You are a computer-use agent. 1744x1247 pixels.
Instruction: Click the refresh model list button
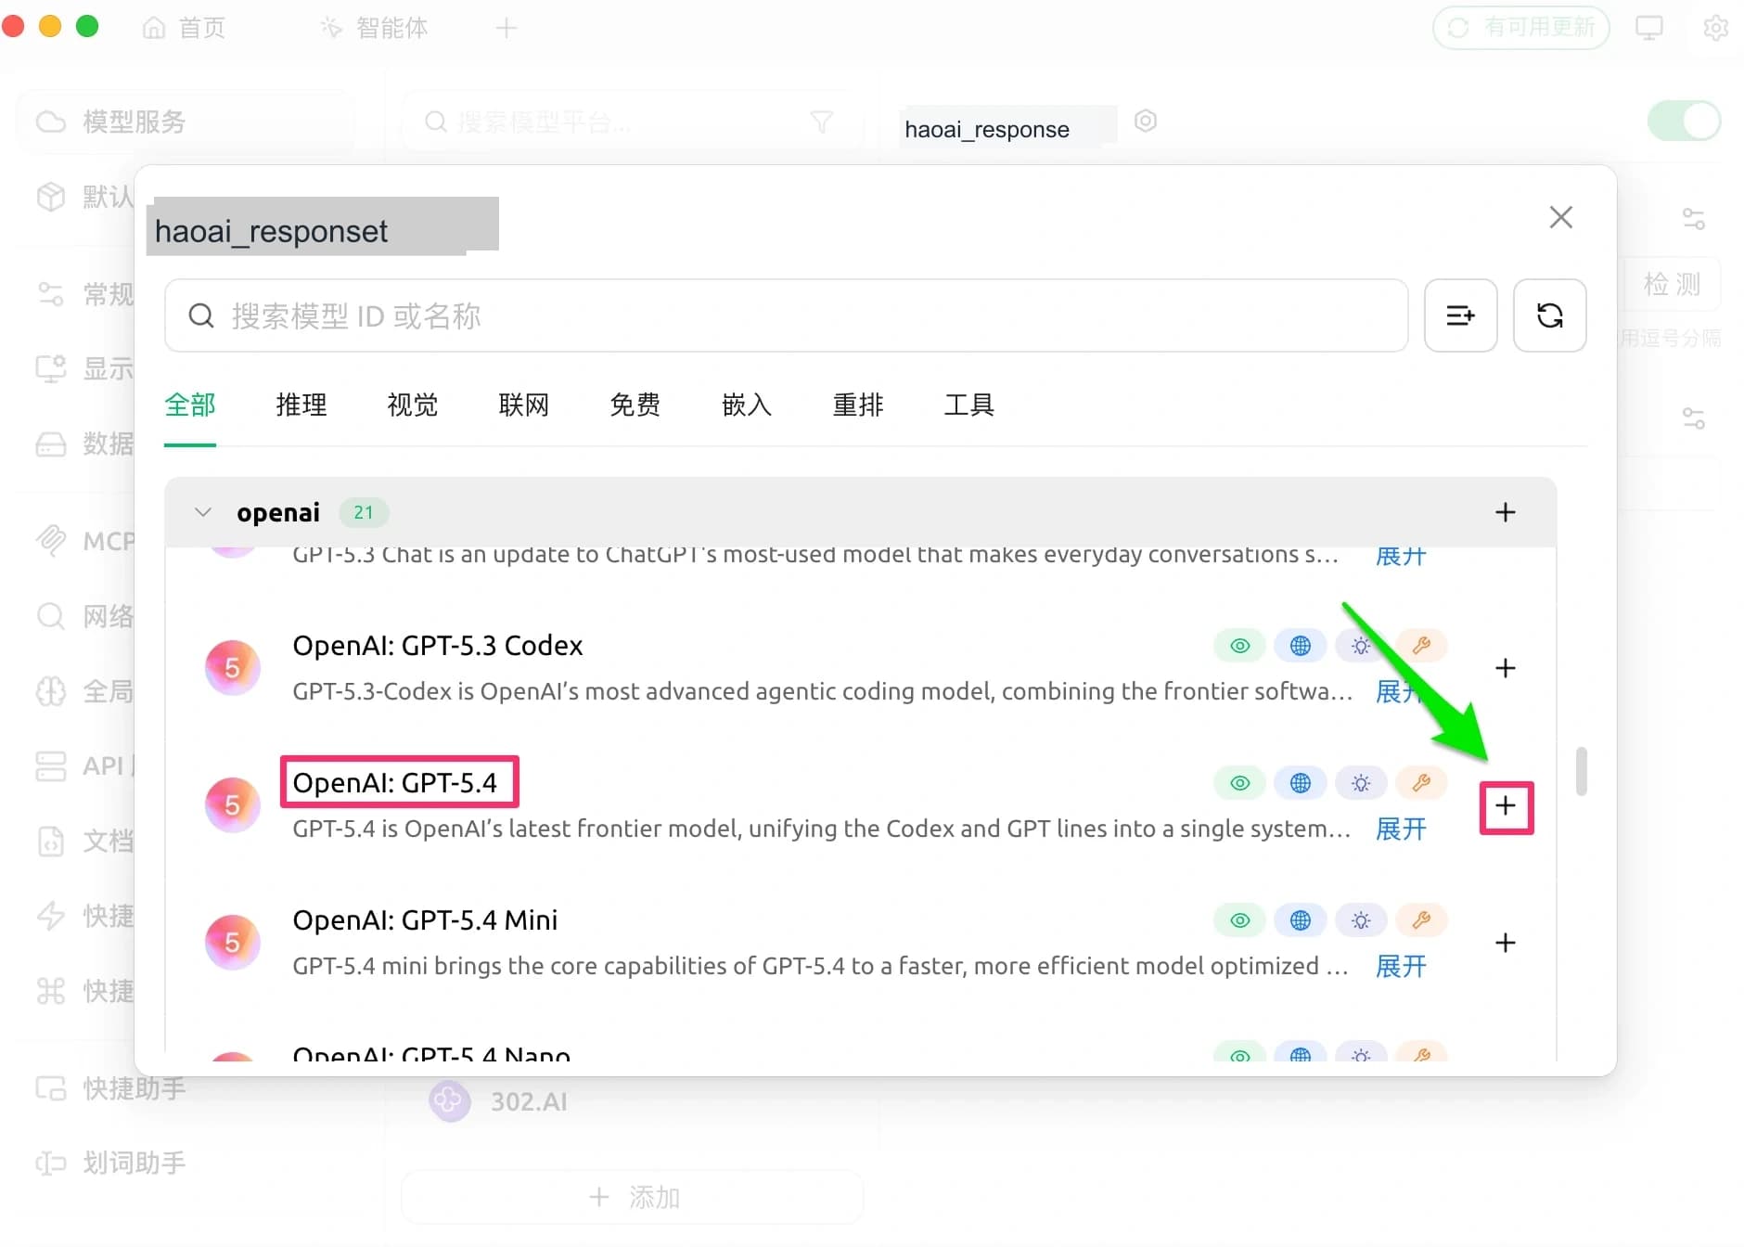[1549, 315]
